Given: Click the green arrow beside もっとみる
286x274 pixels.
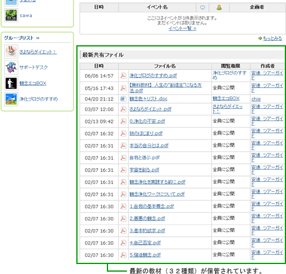Looking at the screenshot, I should pyautogui.click(x=260, y=38).
